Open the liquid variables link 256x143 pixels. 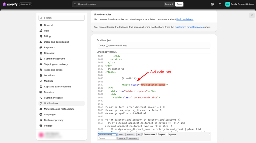pos(185,19)
